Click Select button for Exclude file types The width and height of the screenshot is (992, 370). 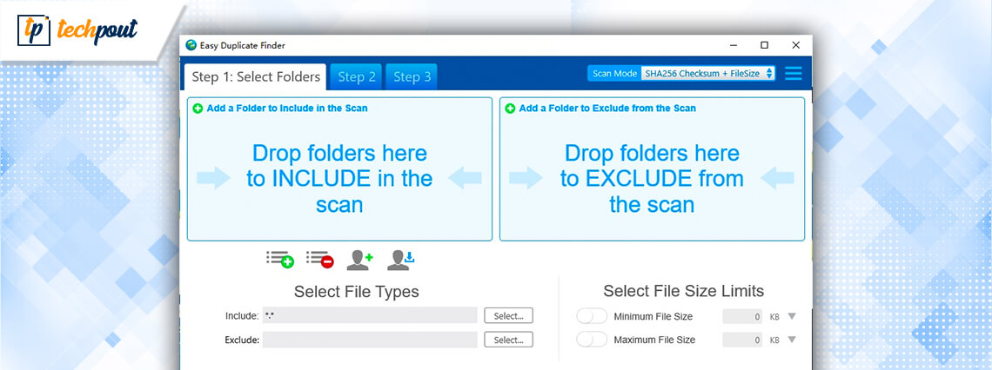(x=508, y=340)
